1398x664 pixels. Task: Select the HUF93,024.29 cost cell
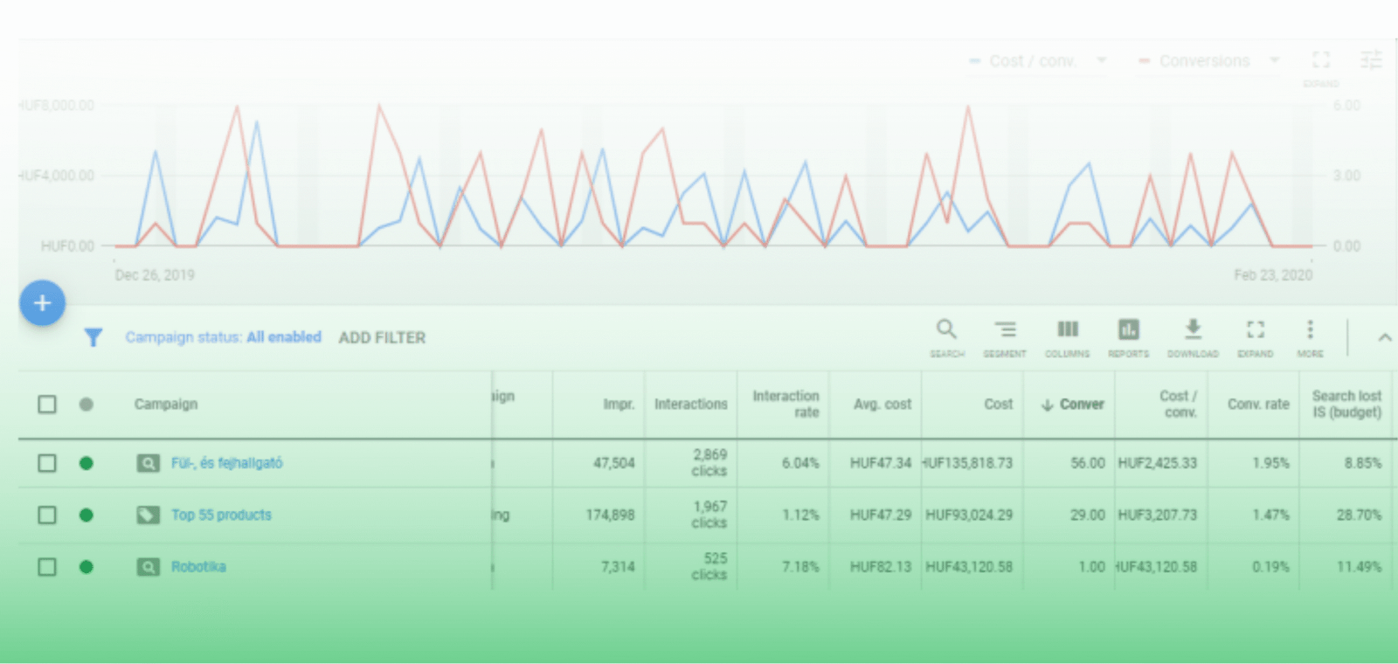pyautogui.click(x=969, y=515)
